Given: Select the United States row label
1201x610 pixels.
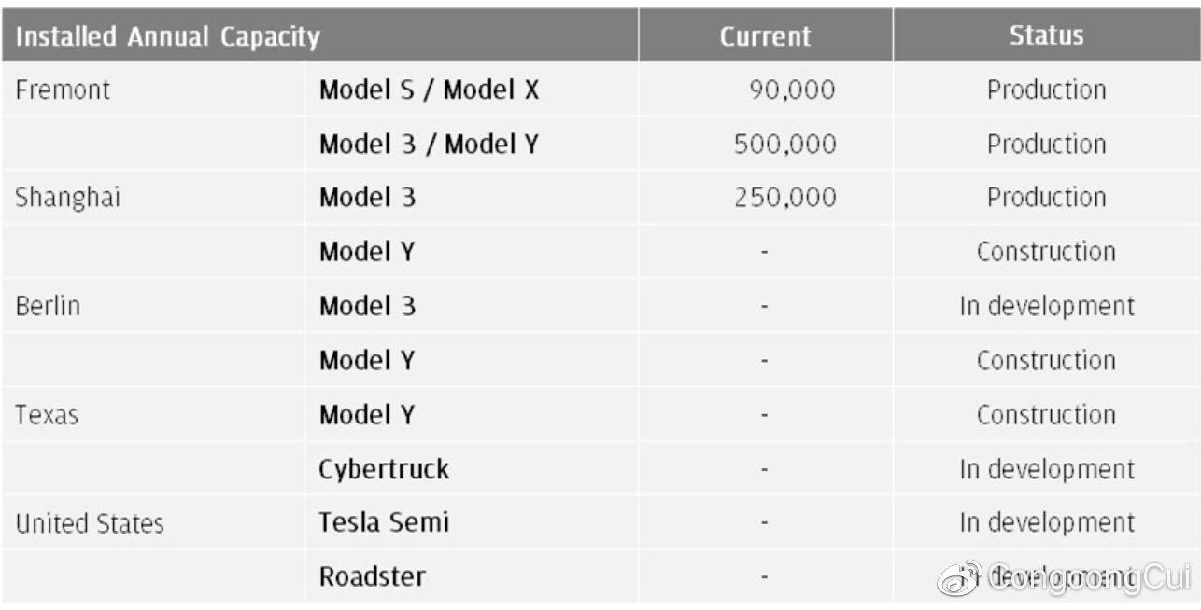Looking at the screenshot, I should [90, 523].
